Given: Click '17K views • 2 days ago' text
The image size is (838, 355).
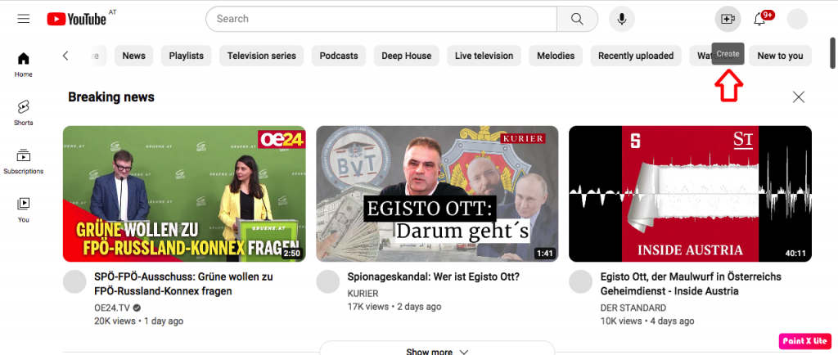Looking at the screenshot, I should click(394, 307).
